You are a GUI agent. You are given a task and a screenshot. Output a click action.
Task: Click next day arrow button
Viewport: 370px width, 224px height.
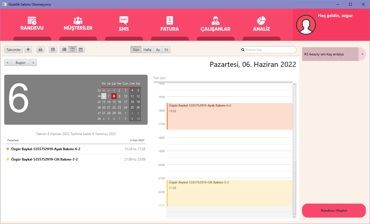[x=33, y=62]
